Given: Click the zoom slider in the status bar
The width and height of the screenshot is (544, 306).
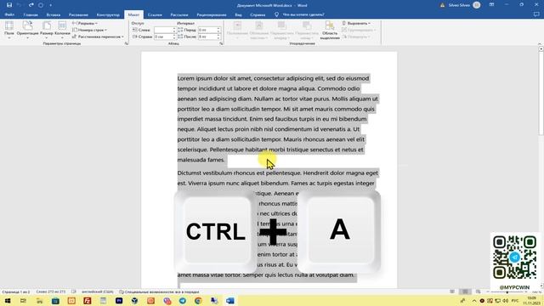Looking at the screenshot, I should point(507,292).
